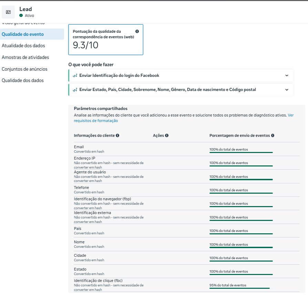Viewport: 308px width, 295px height.
Task: Expand Enviar Estado, País, Cidade recommendation chevron
Action: [287, 90]
